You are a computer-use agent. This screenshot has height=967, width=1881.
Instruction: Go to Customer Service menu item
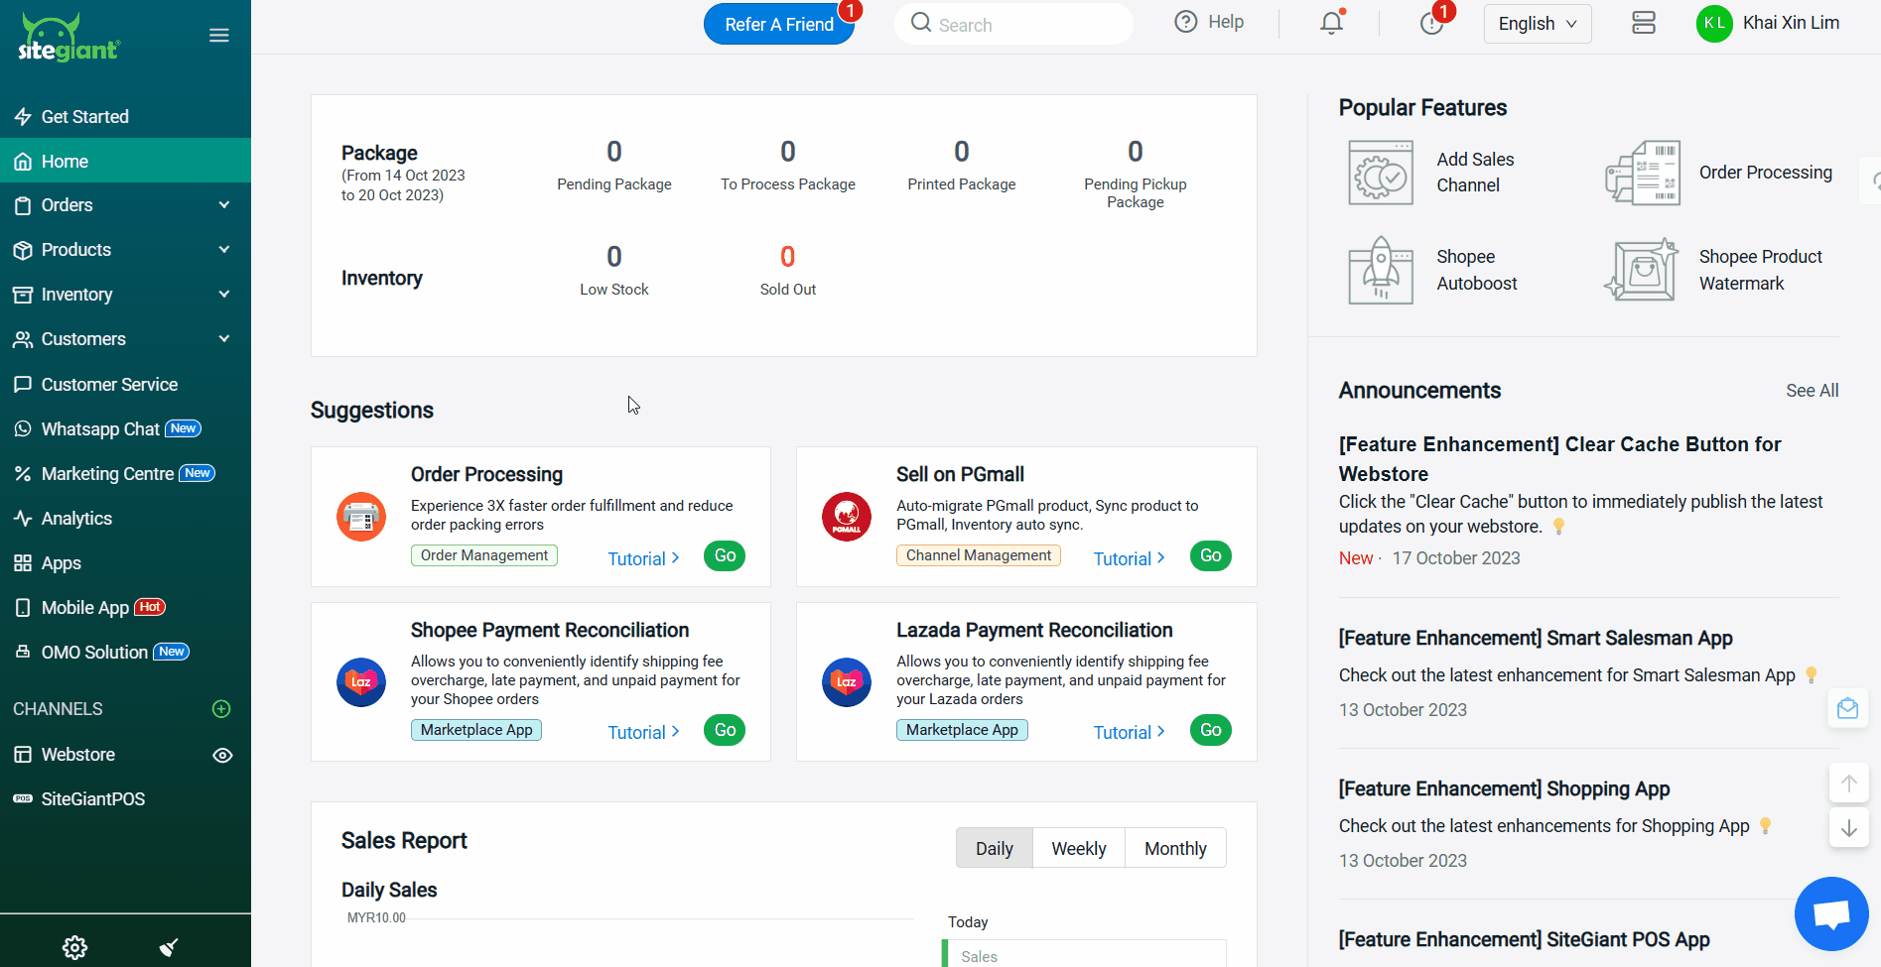(x=109, y=385)
